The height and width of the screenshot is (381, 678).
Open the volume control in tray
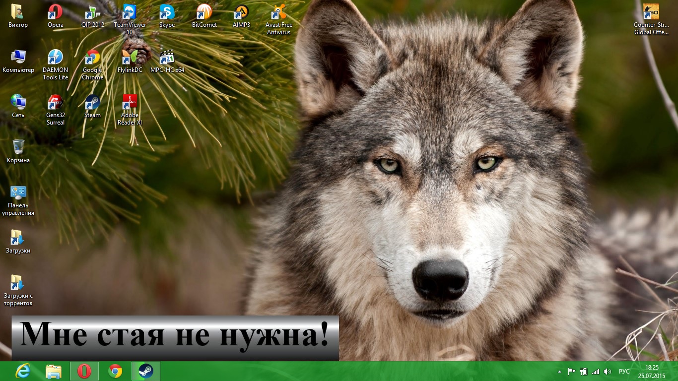tap(608, 372)
